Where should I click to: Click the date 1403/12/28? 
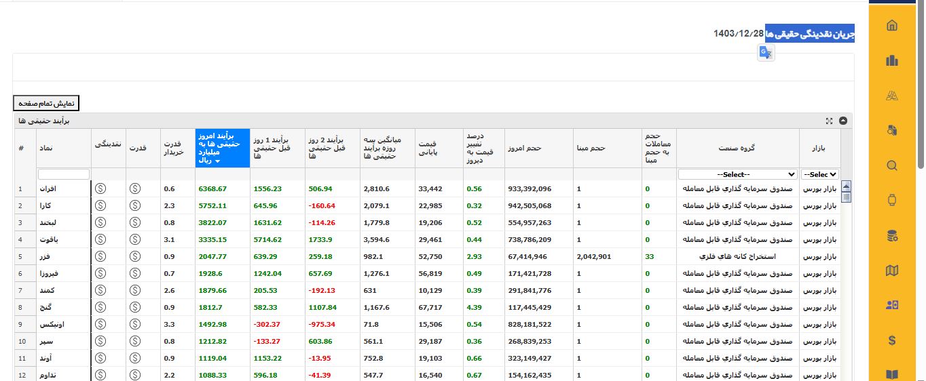pos(739,33)
